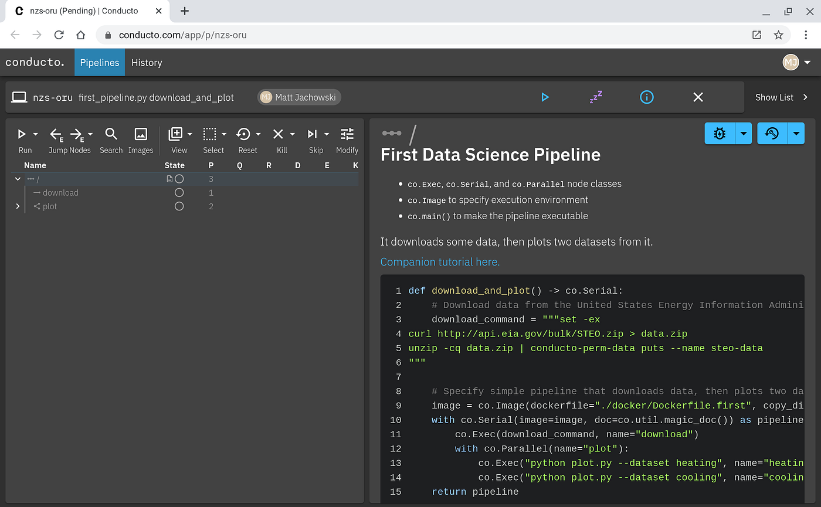The height and width of the screenshot is (507, 821).
Task: Switch to the Pipelines tab
Action: pos(99,62)
